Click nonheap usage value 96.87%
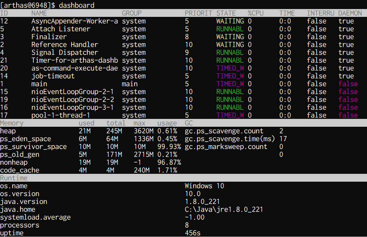 [x=169, y=162]
